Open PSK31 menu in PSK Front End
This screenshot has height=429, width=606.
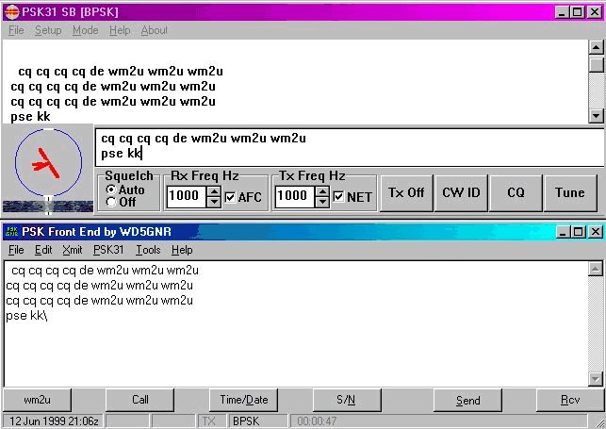coord(108,250)
